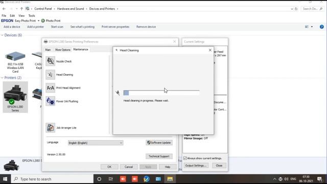The width and height of the screenshot is (327, 184).
Task: Click Print server properties
Action: (x=115, y=27)
